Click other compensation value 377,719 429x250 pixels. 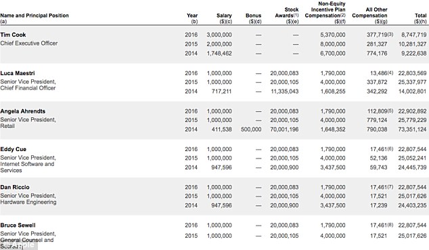(x=377, y=35)
